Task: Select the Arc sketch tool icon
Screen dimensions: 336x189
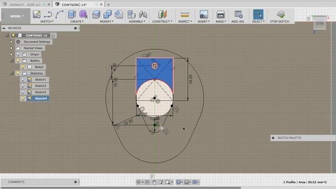Action: pyautogui.click(x=59, y=14)
